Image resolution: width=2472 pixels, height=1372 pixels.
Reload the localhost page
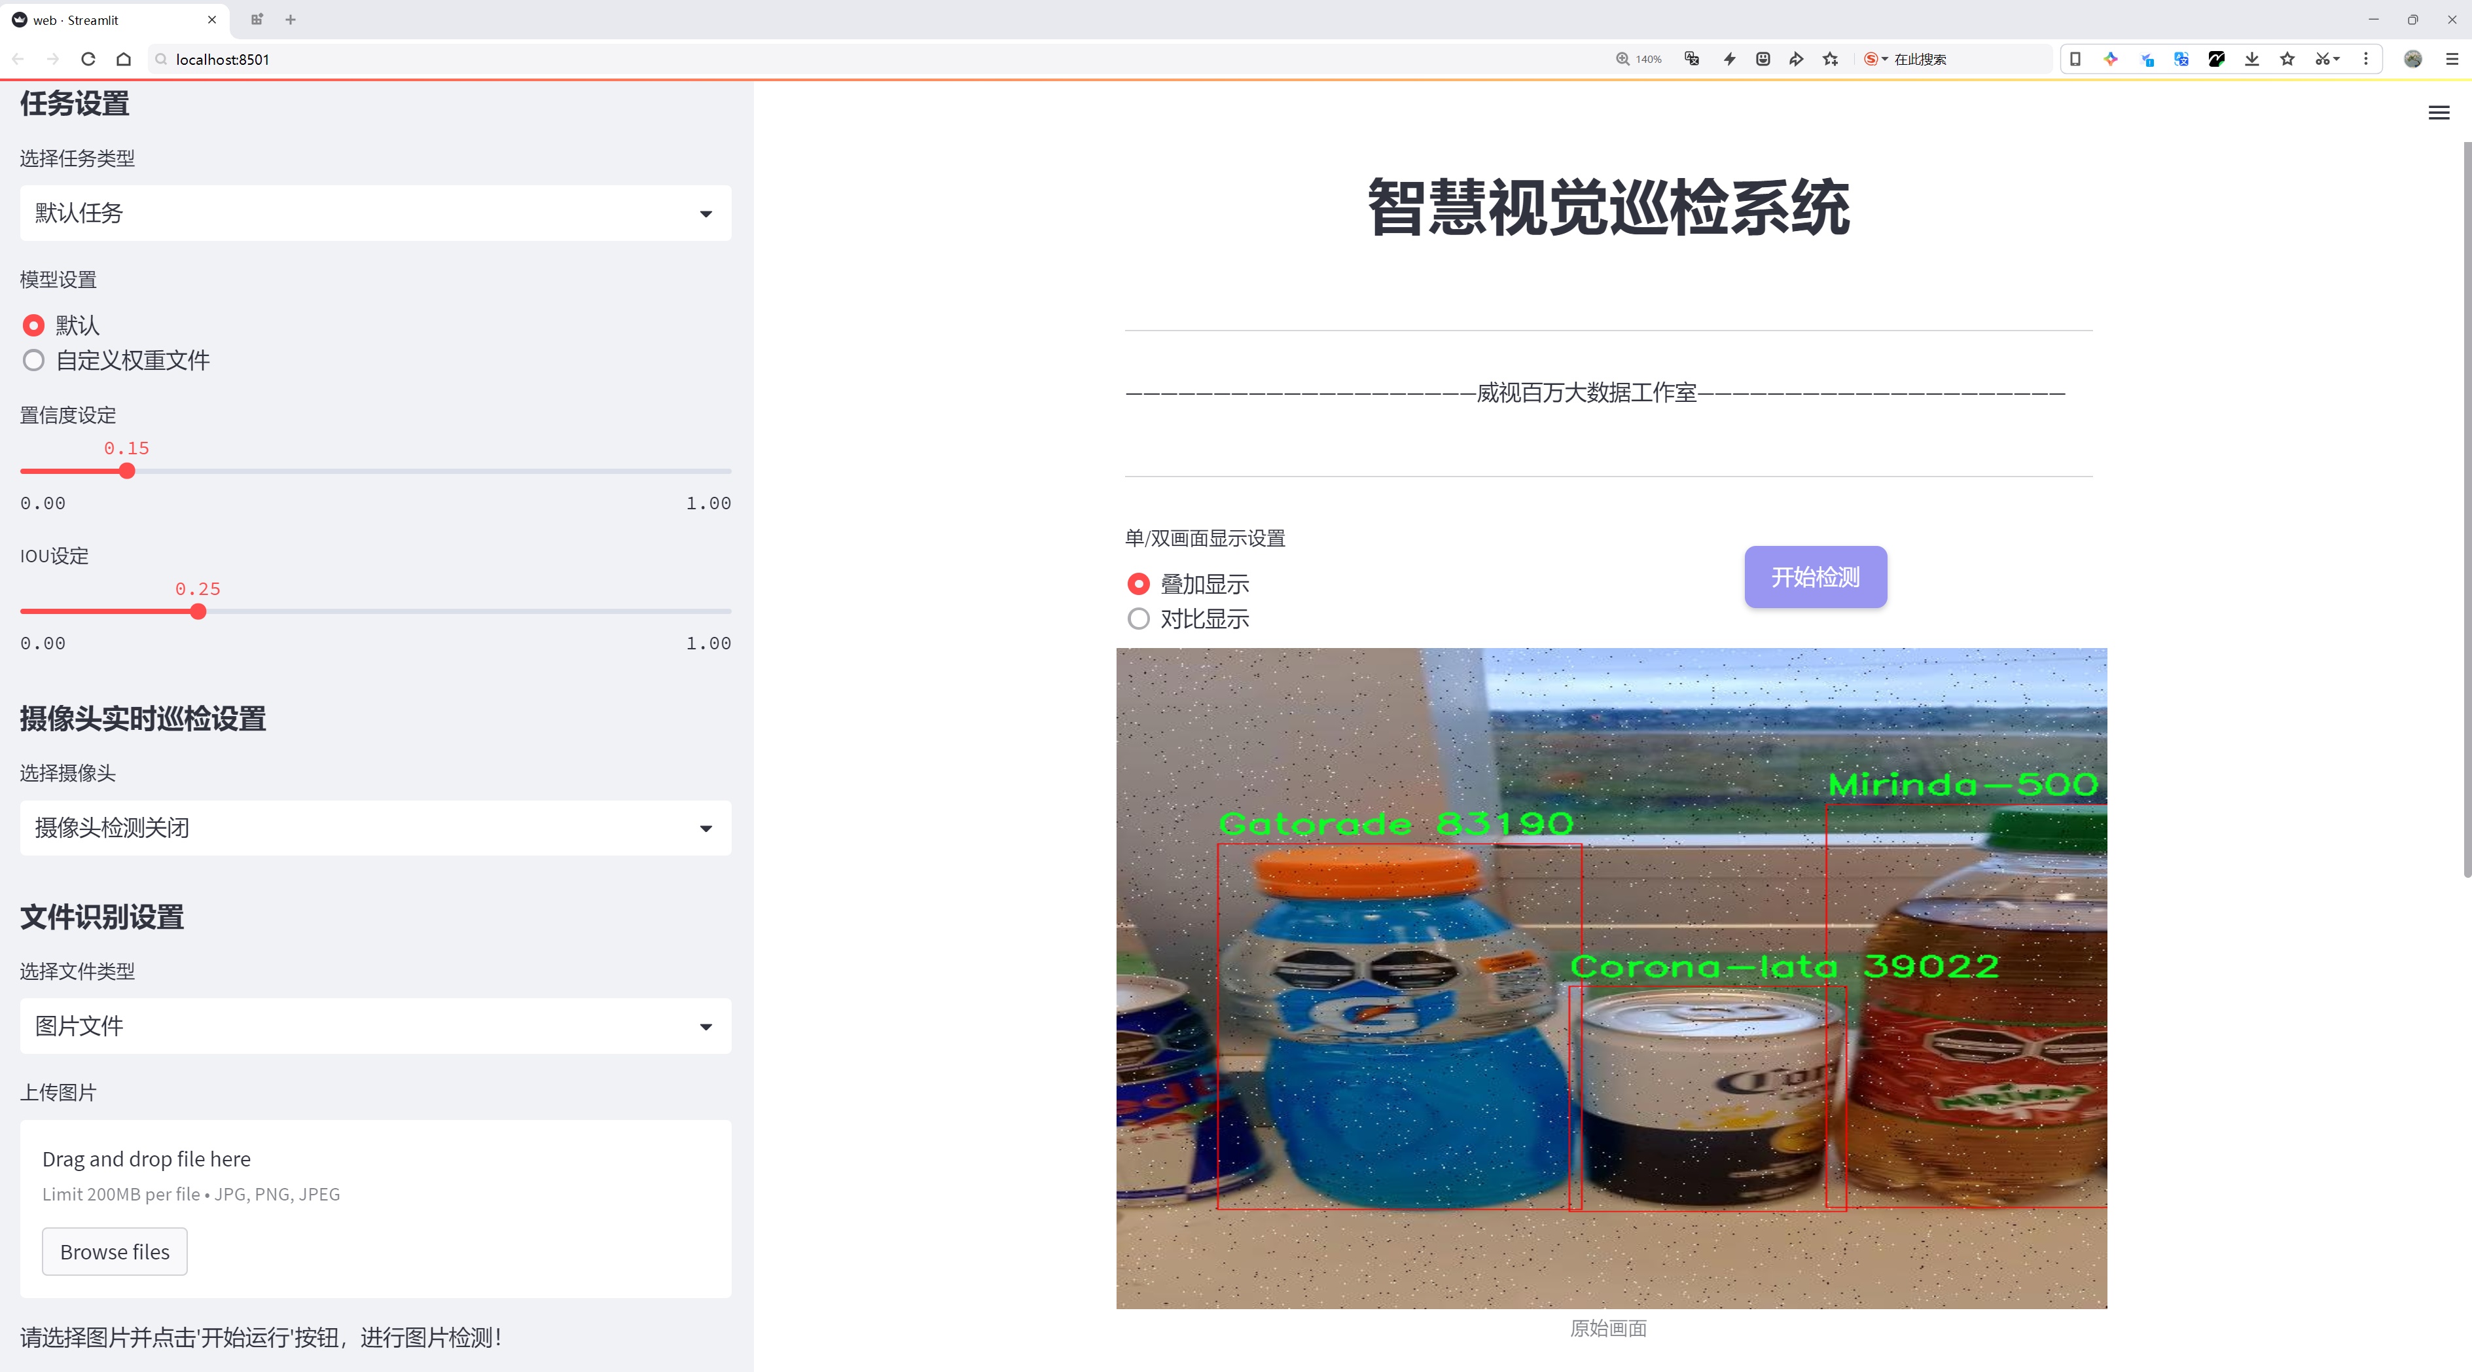[x=88, y=60]
